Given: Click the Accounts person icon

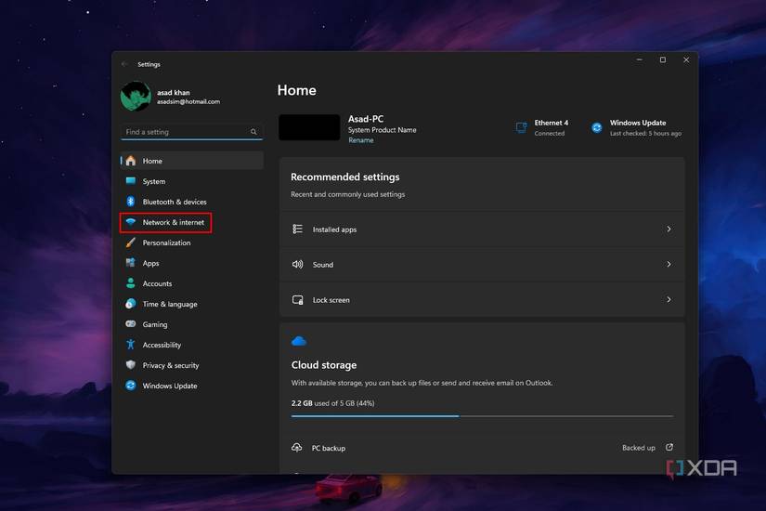Looking at the screenshot, I should click(x=130, y=283).
